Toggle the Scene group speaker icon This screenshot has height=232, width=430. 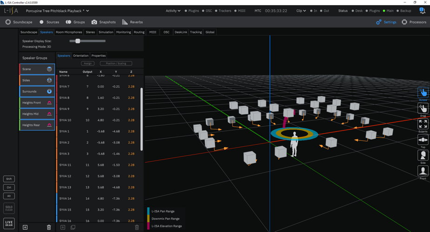49,69
